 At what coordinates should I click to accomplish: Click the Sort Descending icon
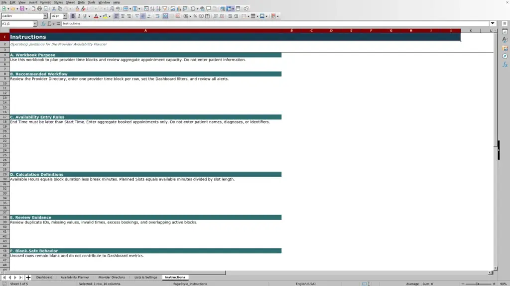pyautogui.click(x=158, y=9)
